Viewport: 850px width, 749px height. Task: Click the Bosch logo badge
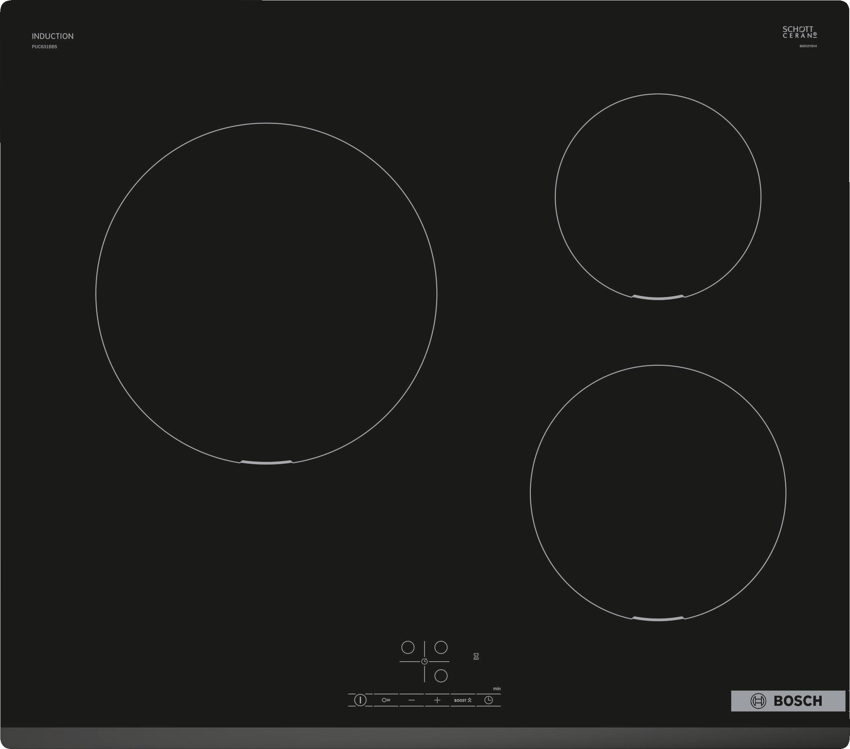coord(788,701)
